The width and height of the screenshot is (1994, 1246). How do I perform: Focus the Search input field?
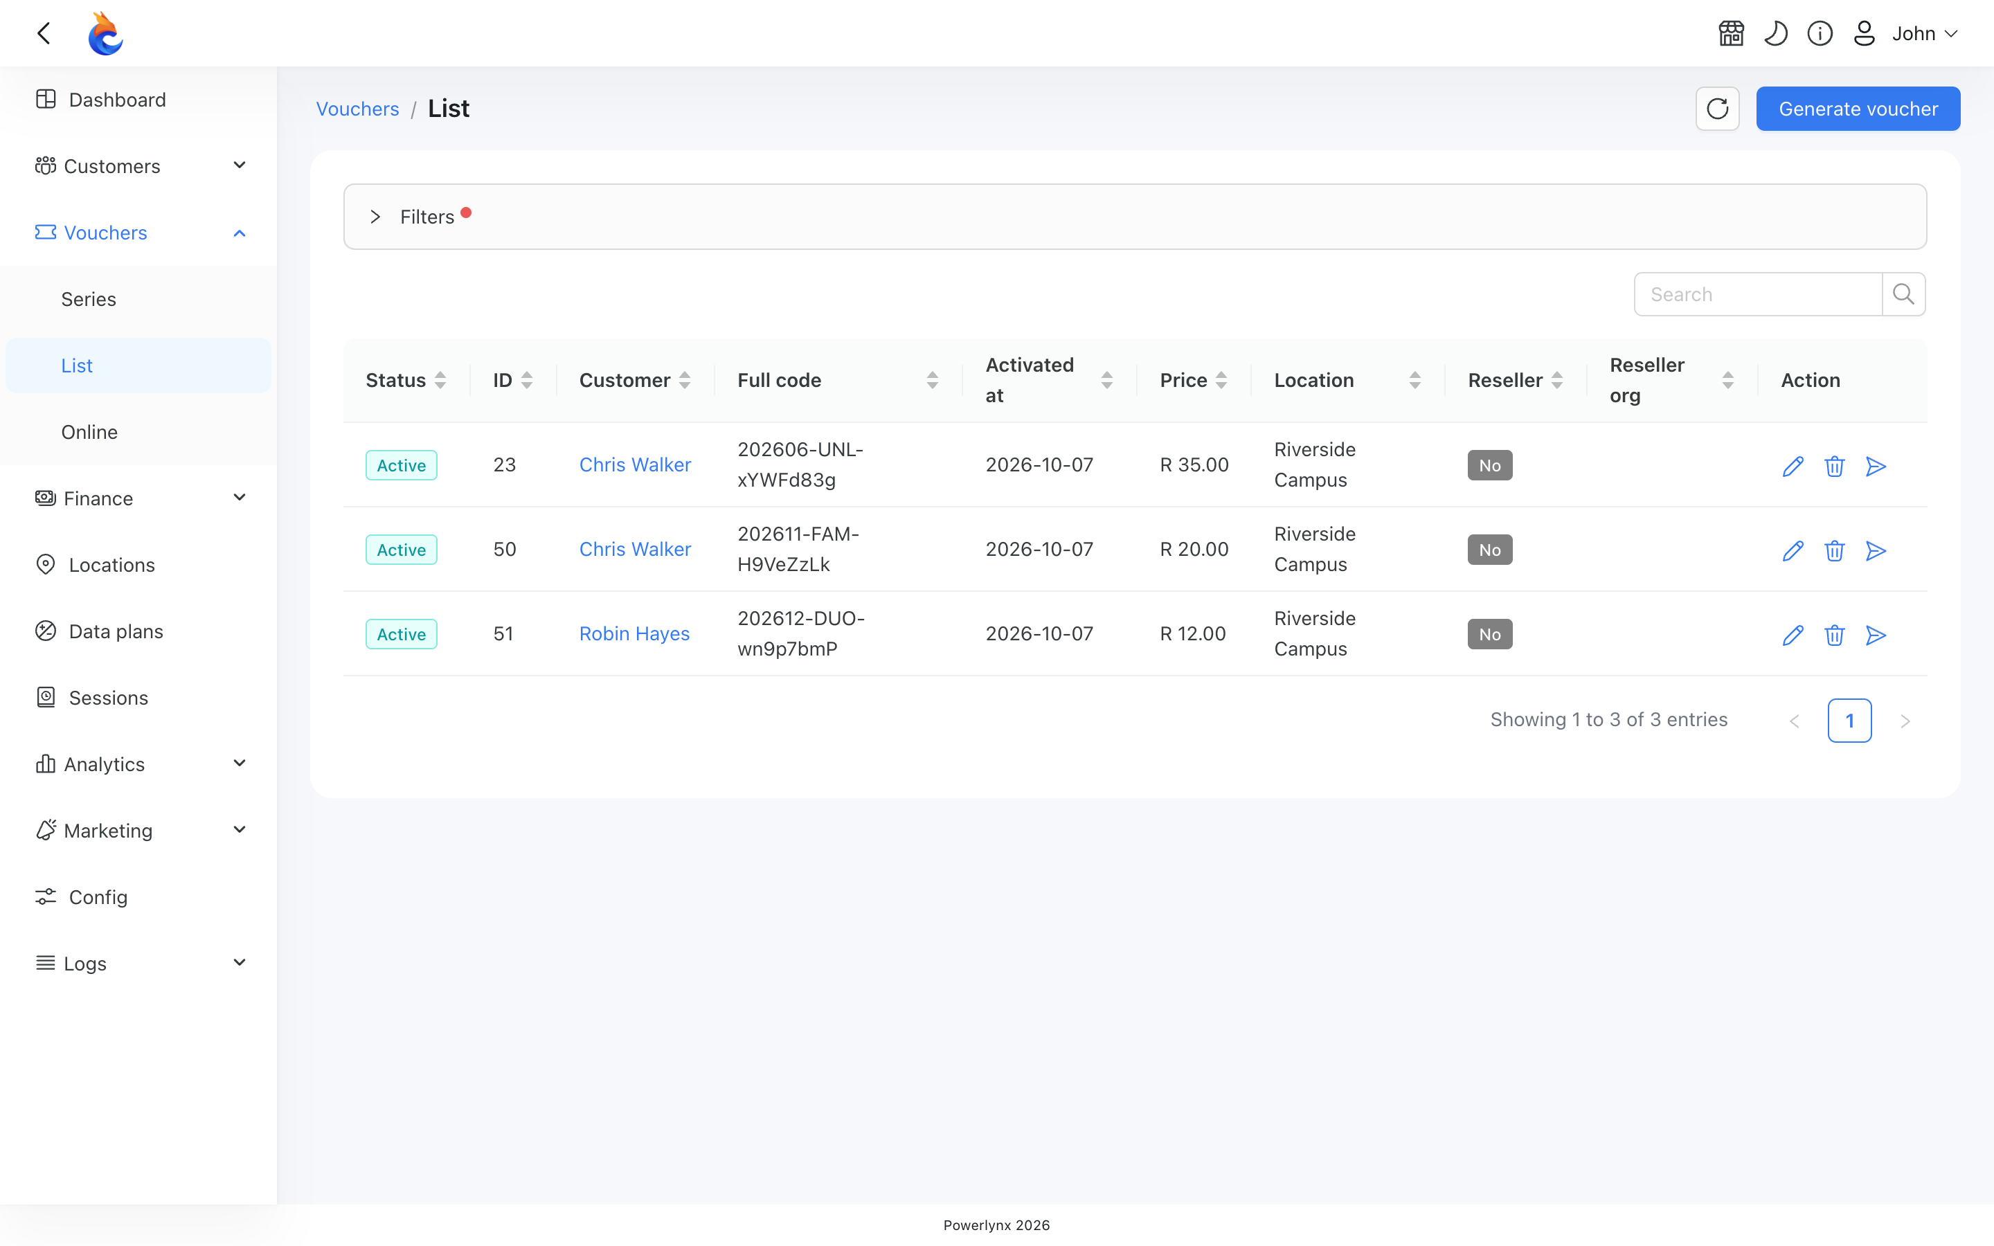(x=1759, y=294)
